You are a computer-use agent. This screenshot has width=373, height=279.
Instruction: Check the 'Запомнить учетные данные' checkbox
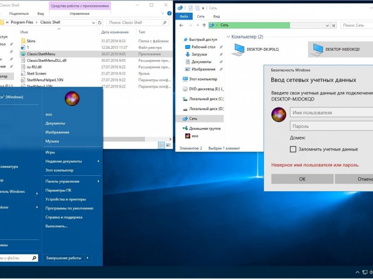click(x=293, y=149)
